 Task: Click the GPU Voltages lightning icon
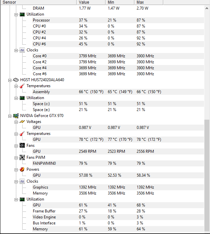coord(22,122)
